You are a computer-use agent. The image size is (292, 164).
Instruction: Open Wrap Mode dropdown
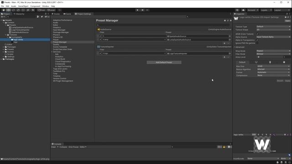coord(273,51)
